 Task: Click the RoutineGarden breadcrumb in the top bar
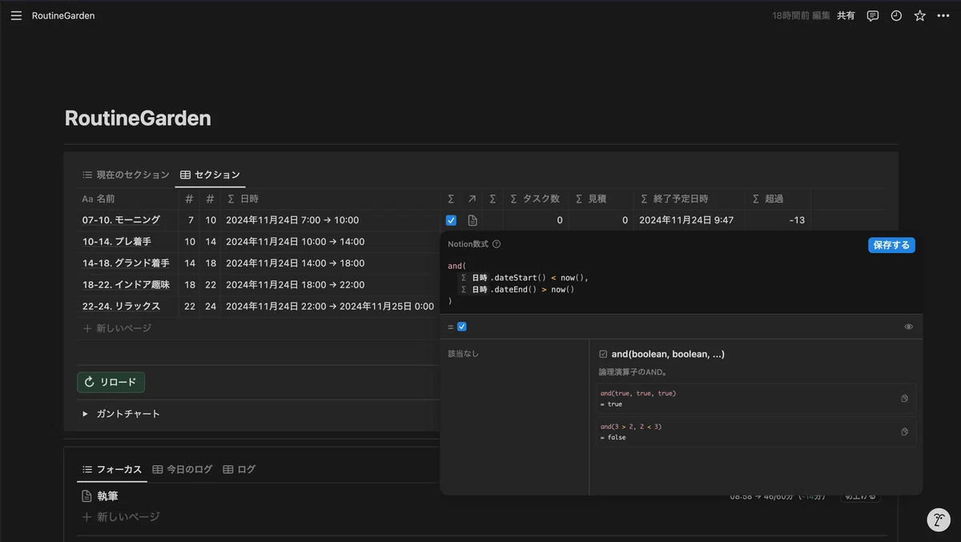(63, 15)
